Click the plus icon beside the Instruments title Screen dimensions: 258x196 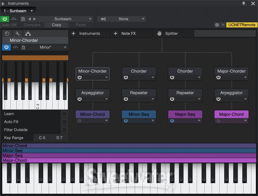pyautogui.click(x=3, y=3)
